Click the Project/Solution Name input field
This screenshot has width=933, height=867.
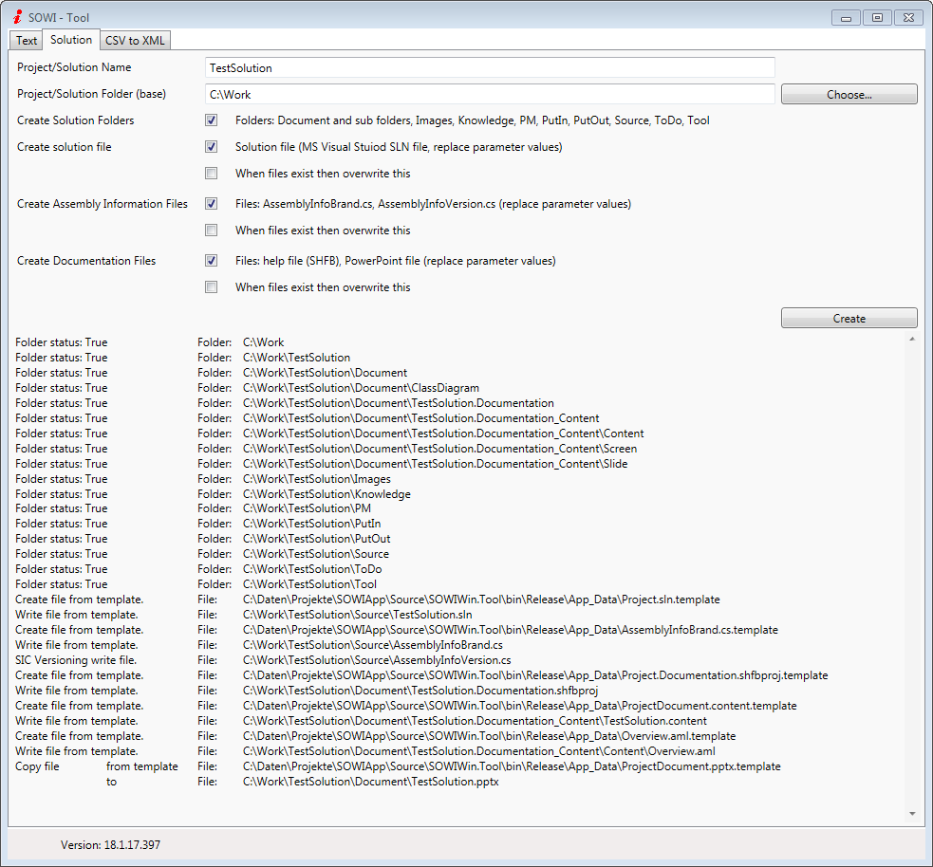point(489,67)
